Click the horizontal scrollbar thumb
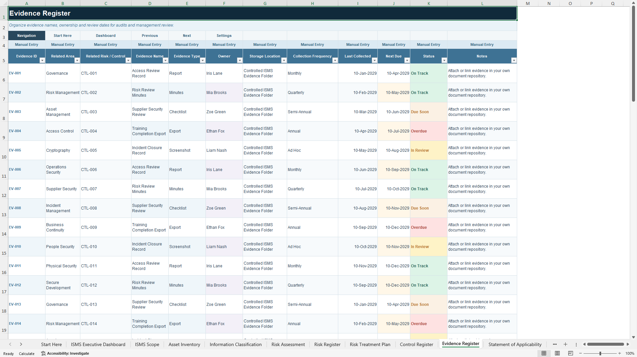 pos(605,344)
